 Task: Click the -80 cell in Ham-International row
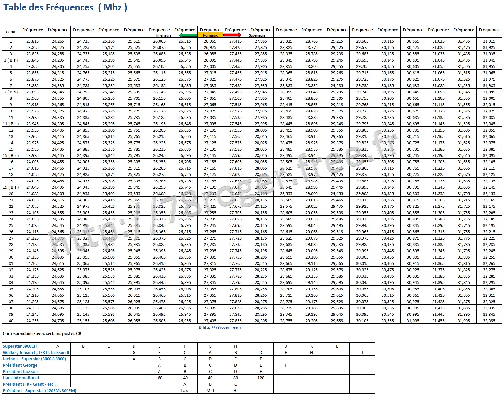(160, 378)
